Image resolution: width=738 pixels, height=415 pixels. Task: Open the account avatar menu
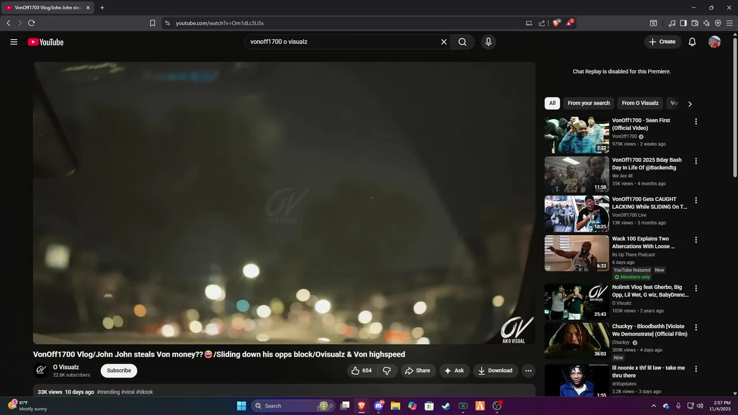point(714,42)
